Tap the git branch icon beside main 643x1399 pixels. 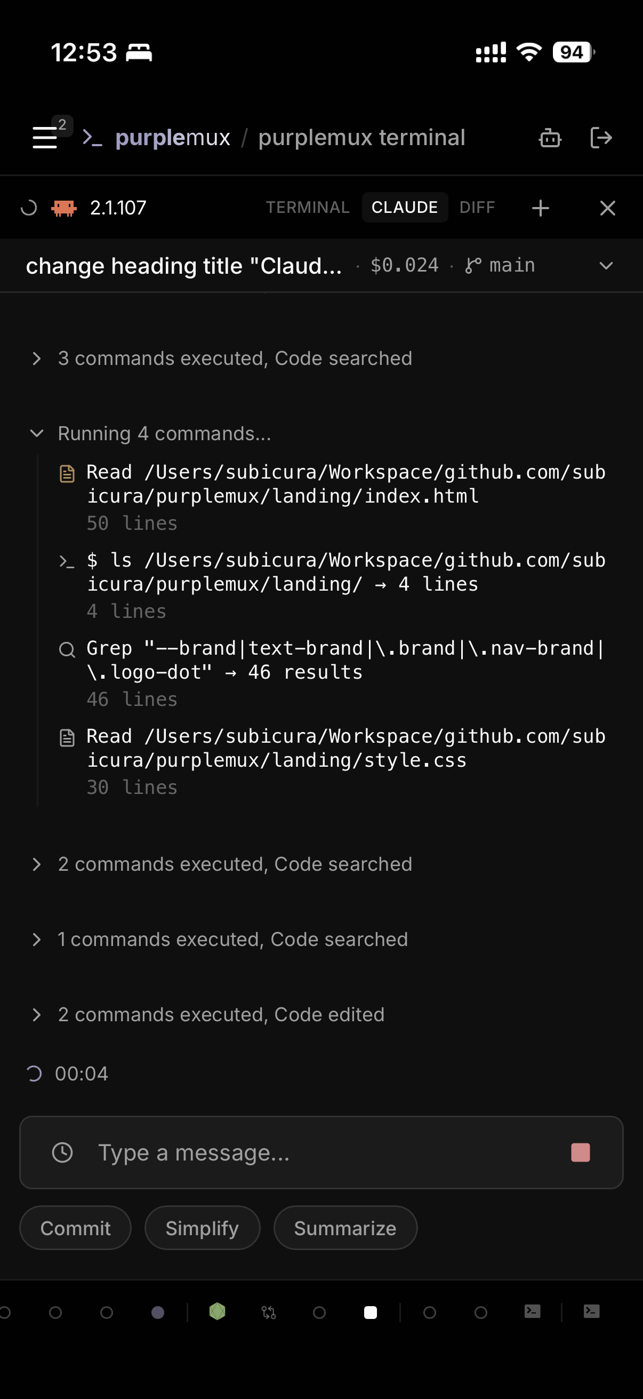click(x=473, y=266)
